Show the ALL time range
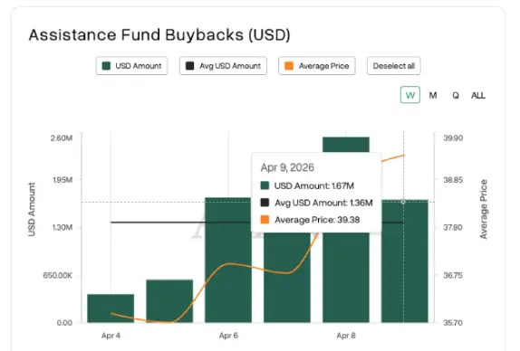The height and width of the screenshot is (351, 520). (x=478, y=95)
